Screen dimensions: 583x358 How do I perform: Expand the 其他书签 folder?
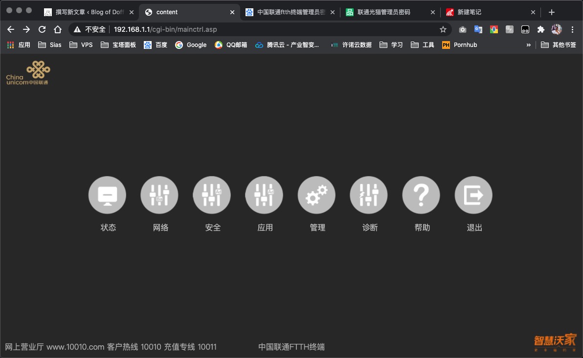pos(559,45)
